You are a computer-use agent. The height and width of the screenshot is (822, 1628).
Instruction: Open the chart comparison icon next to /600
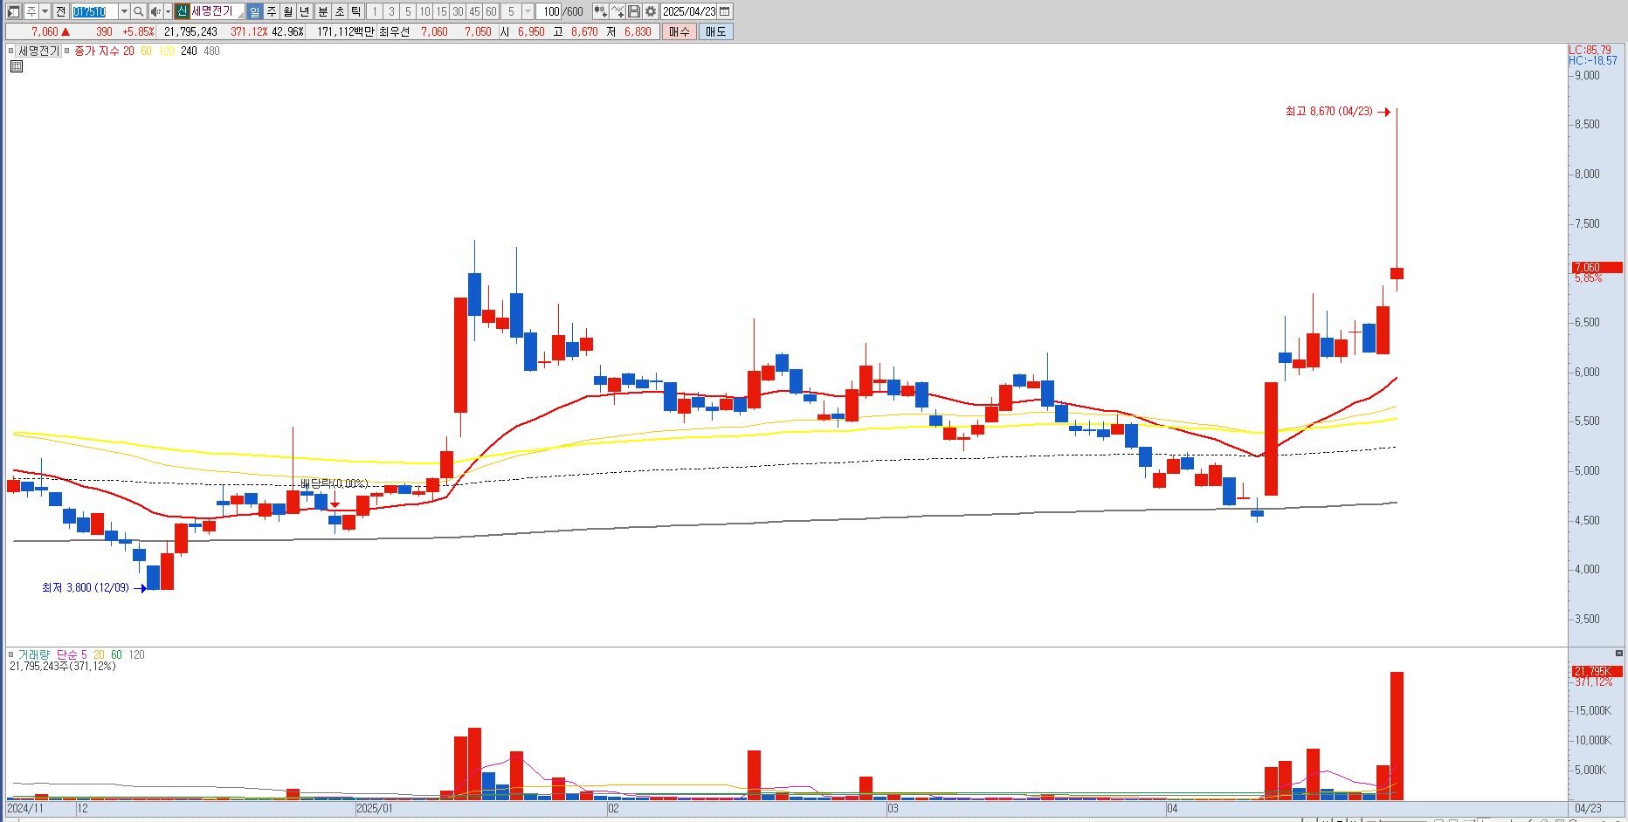coord(600,11)
